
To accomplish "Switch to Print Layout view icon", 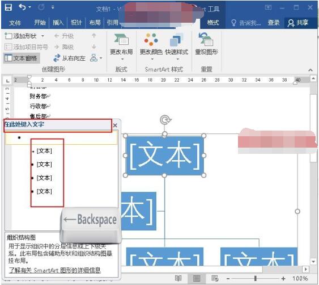I will pyautogui.click(x=197, y=278).
